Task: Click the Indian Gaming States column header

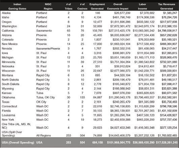Action: coord(17,6)
